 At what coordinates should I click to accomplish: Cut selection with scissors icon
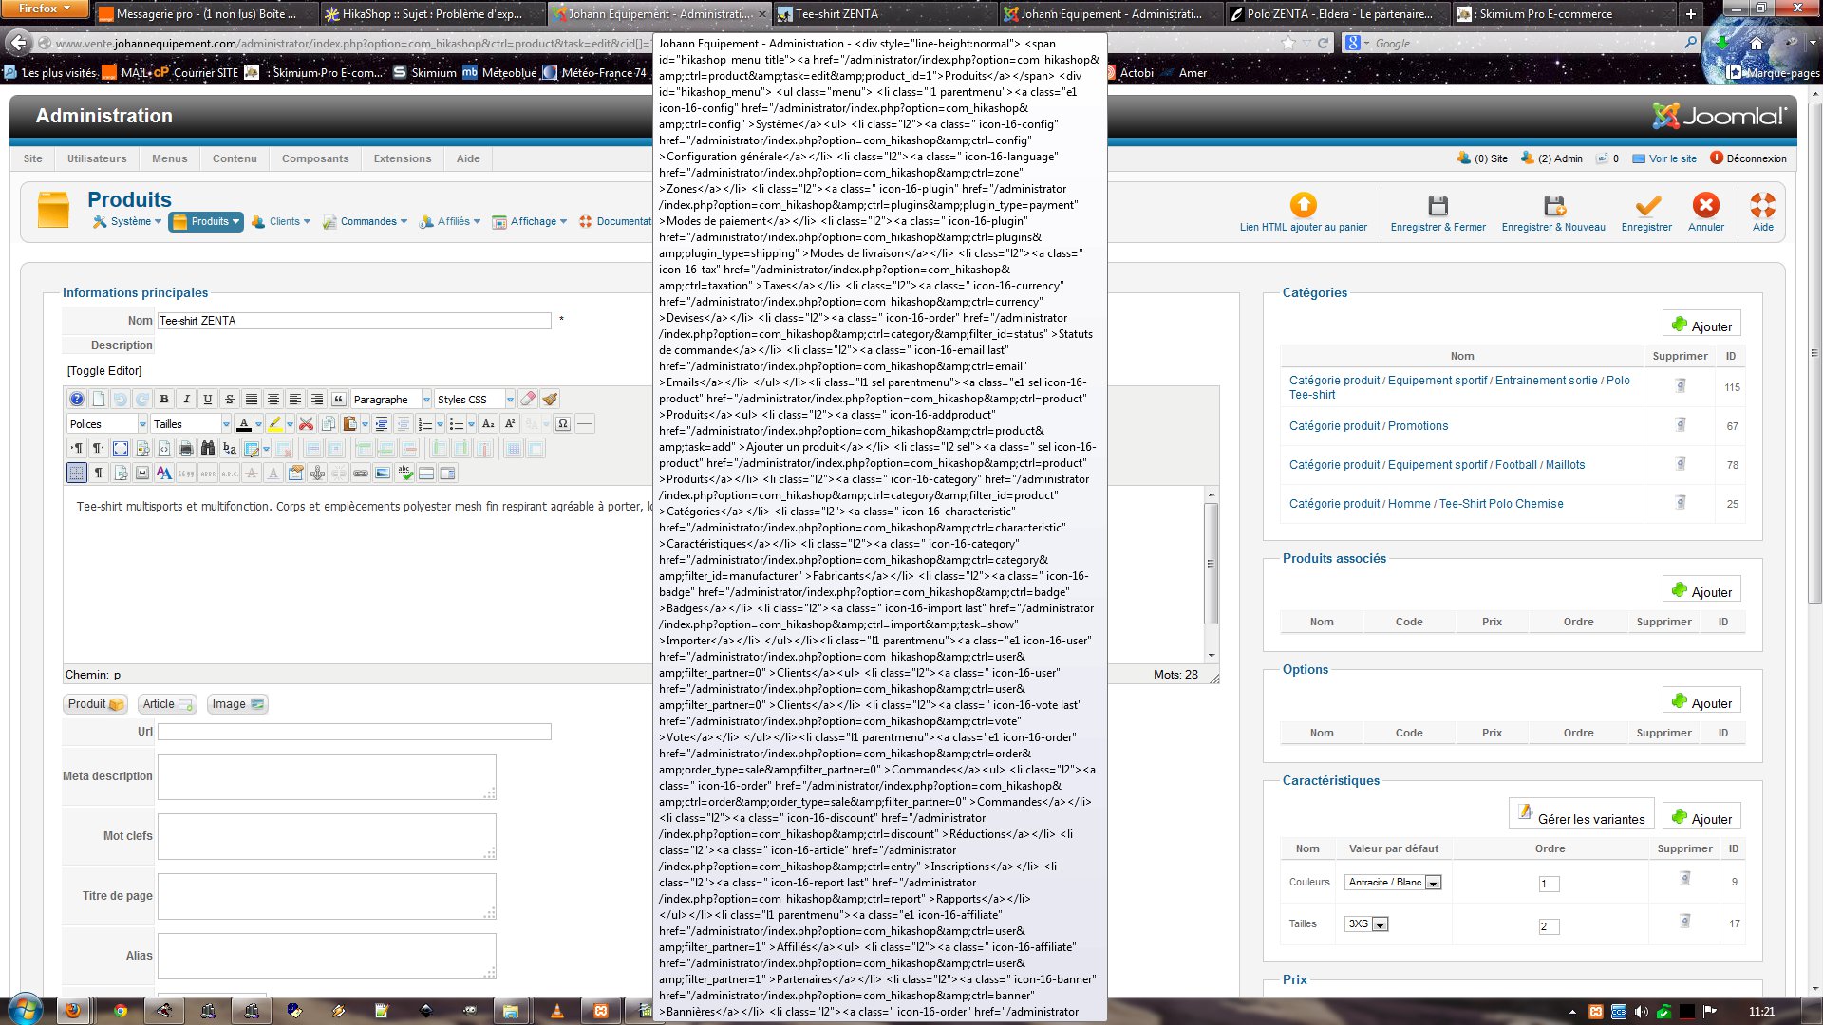[306, 424]
